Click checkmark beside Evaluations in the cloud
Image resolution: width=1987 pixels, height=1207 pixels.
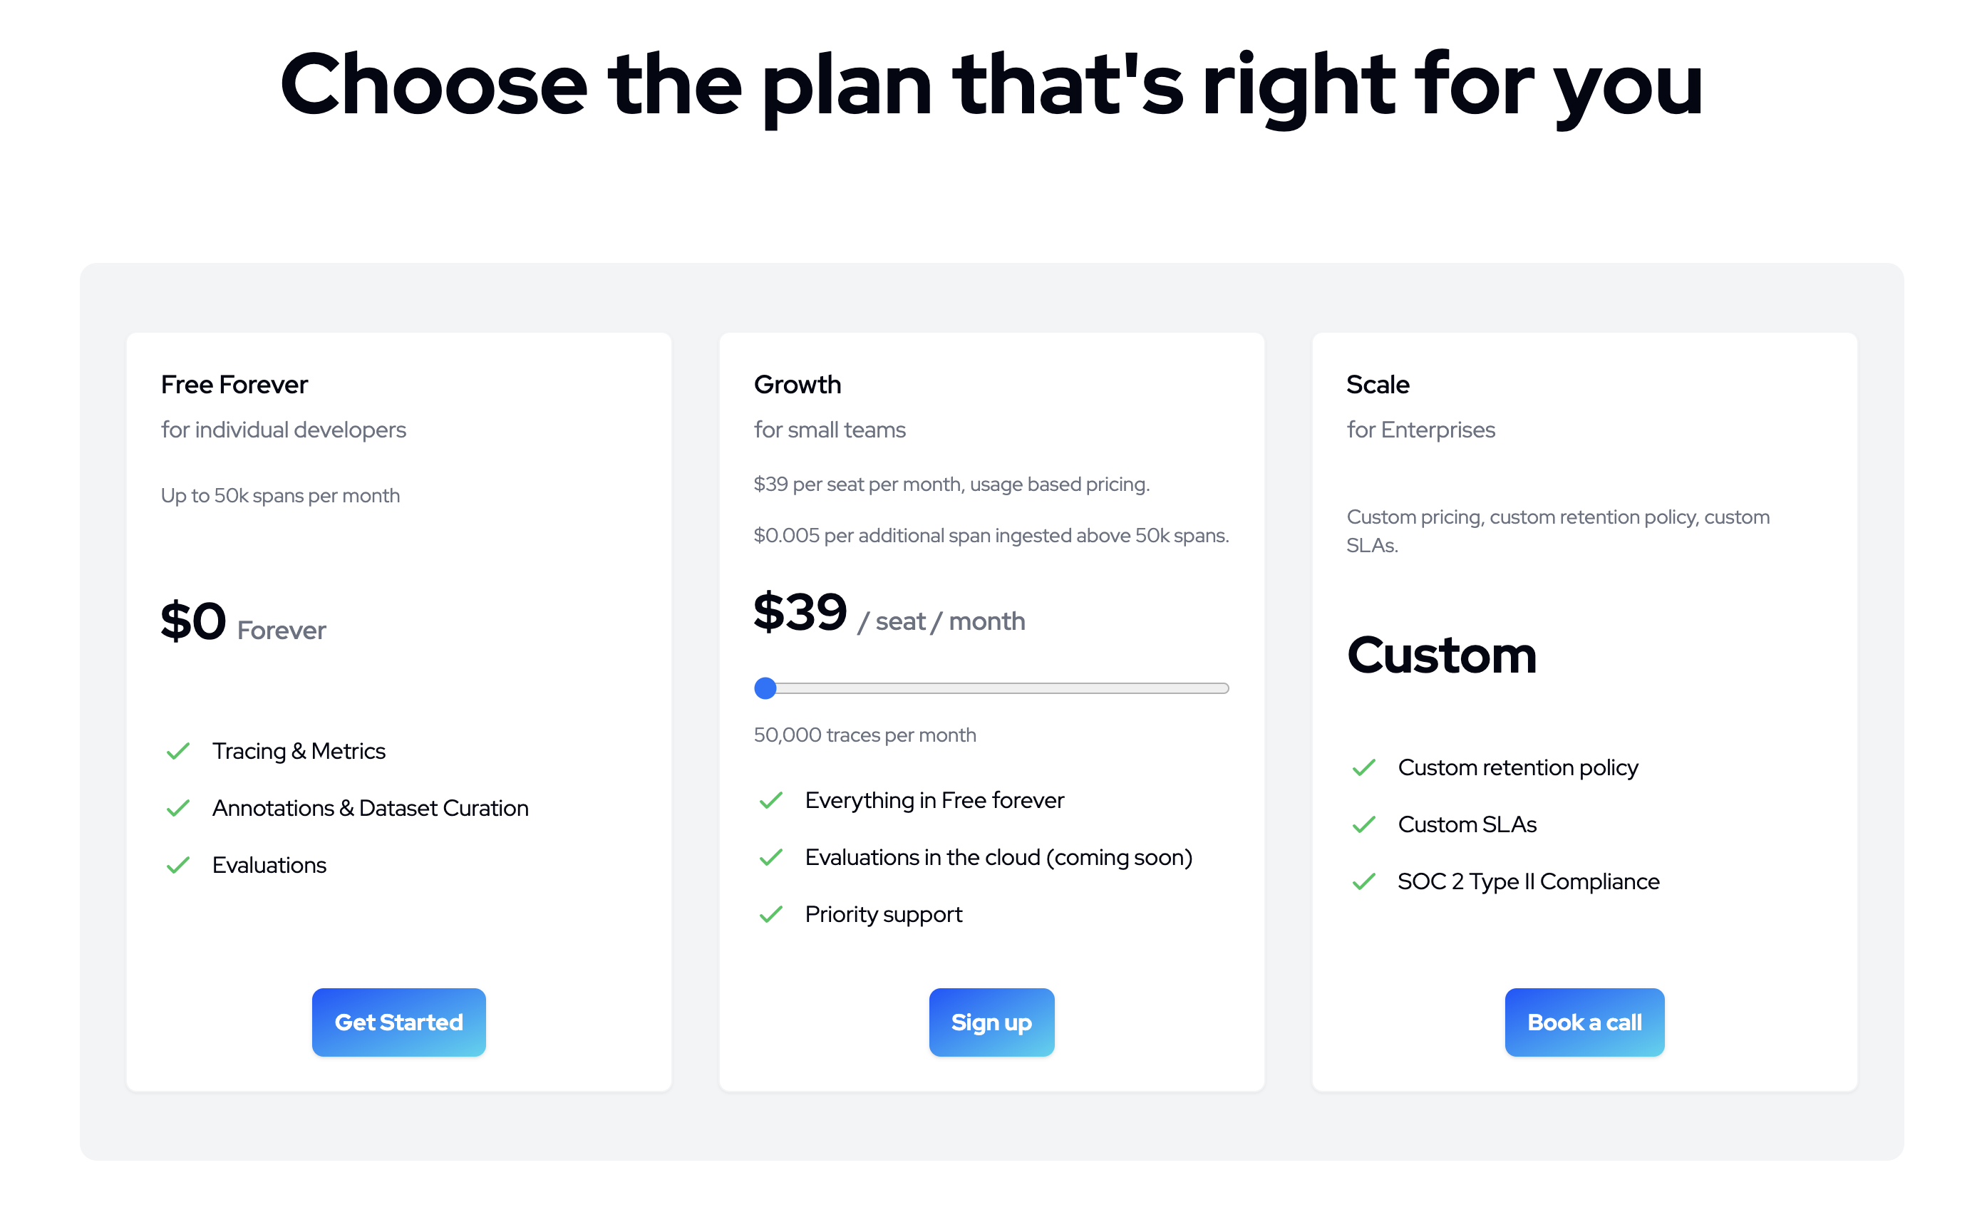pyautogui.click(x=771, y=857)
